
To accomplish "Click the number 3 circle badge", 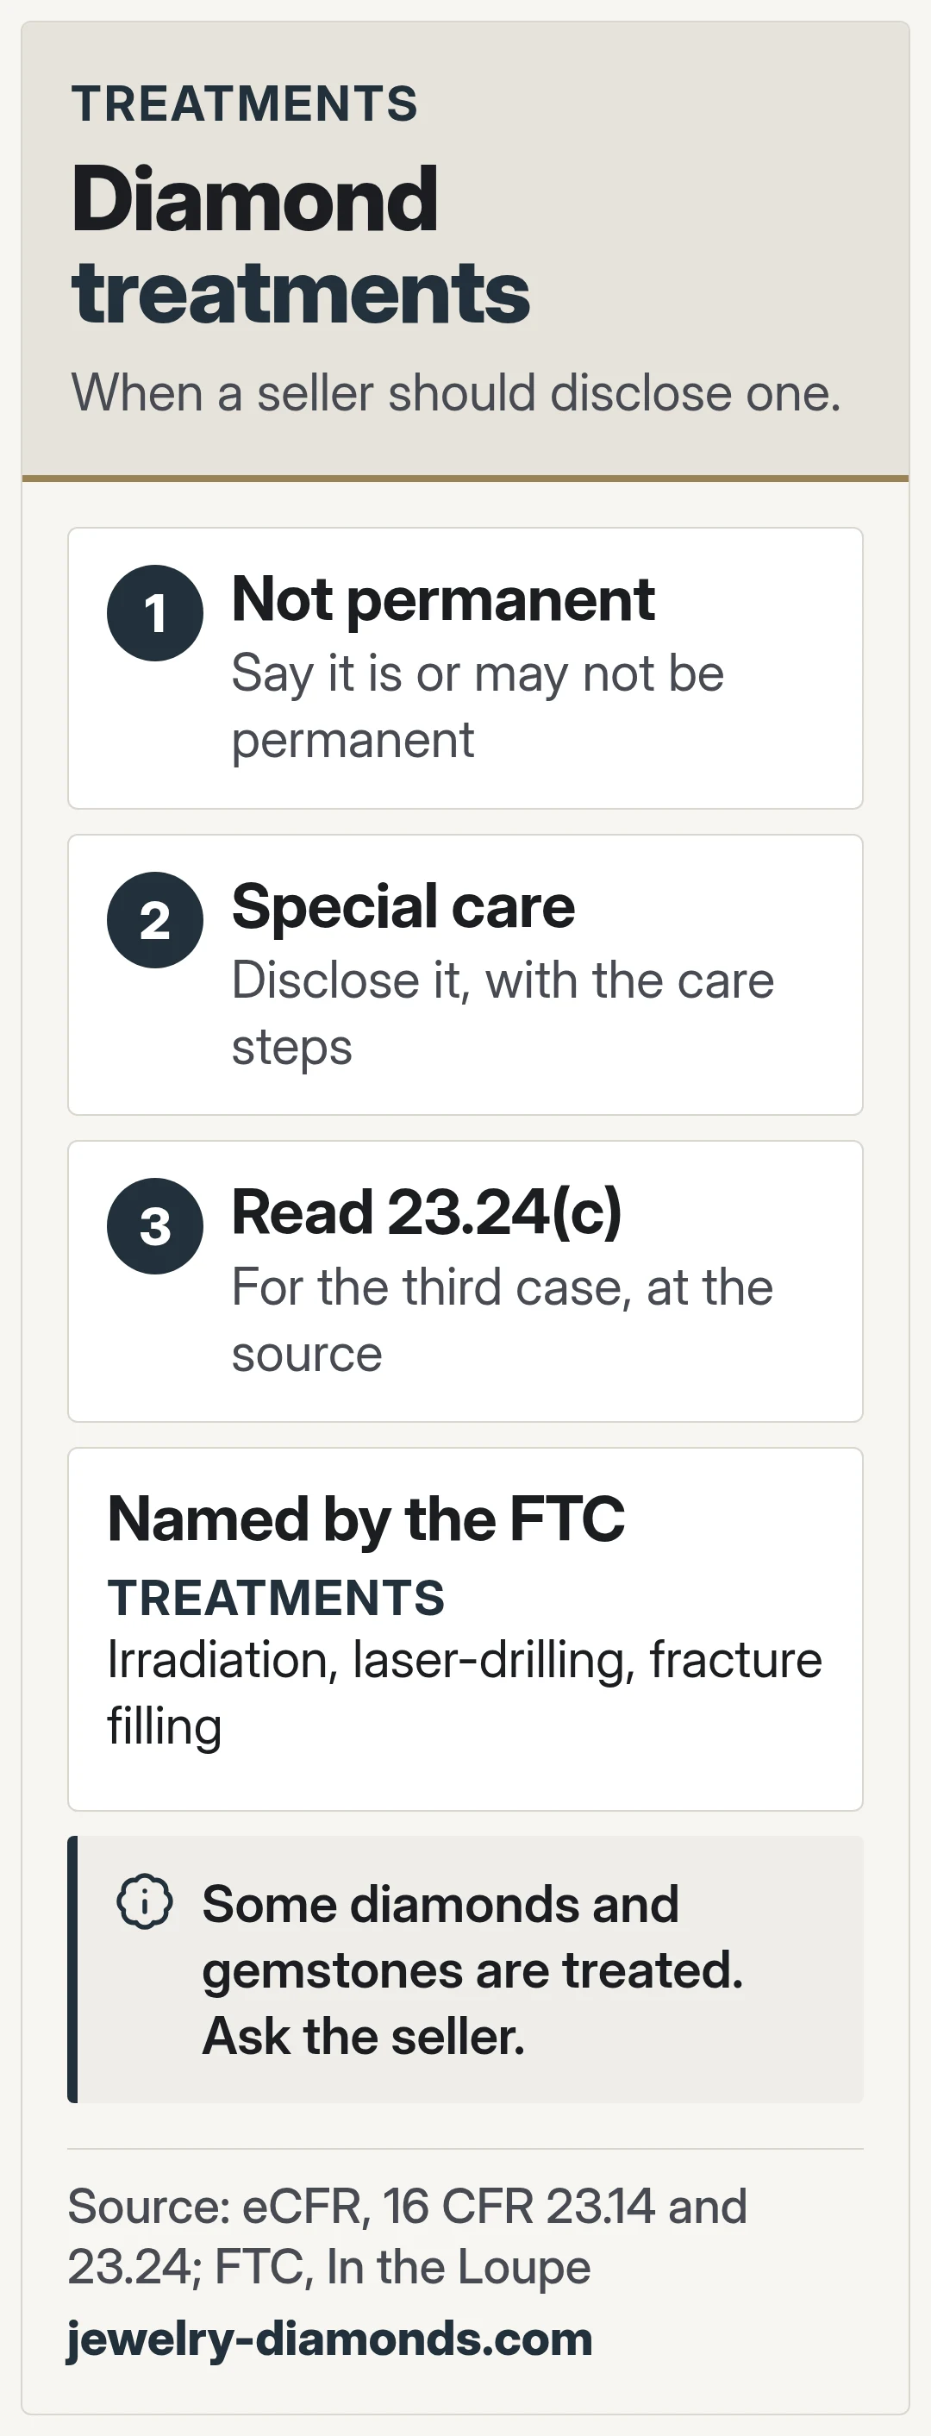I will [x=155, y=1225].
